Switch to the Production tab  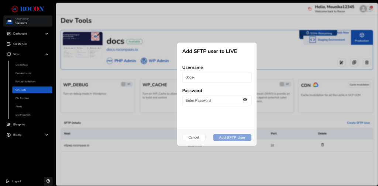pos(362,37)
